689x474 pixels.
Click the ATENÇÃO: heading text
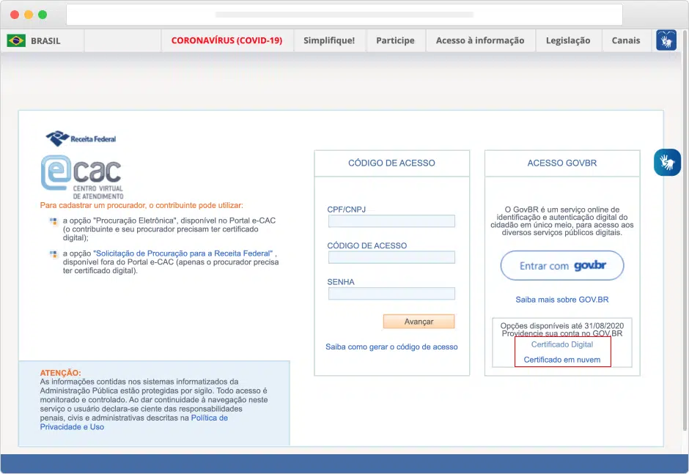coord(61,372)
